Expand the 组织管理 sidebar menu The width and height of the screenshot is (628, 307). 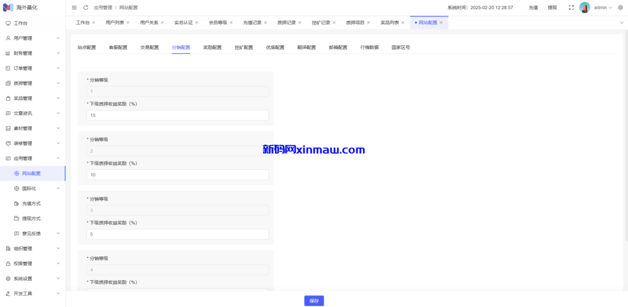(x=33, y=249)
